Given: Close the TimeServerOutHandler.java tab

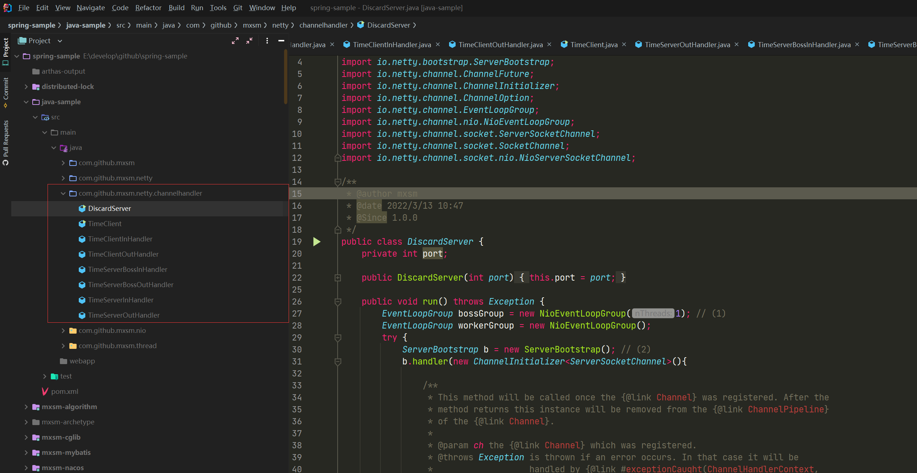Looking at the screenshot, I should 737,44.
